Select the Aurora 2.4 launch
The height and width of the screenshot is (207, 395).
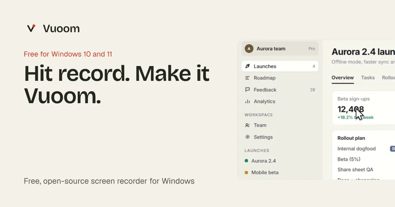pyautogui.click(x=280, y=161)
